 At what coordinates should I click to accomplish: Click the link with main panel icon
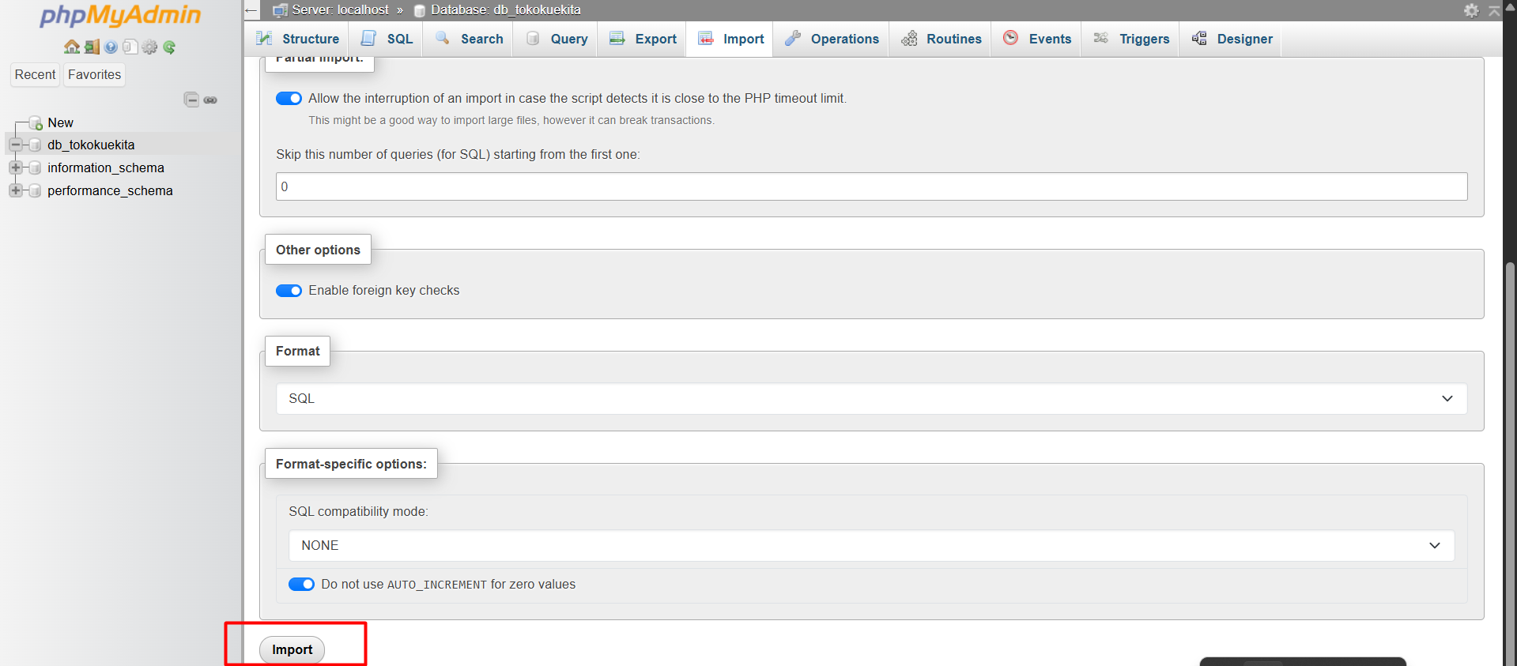click(210, 100)
